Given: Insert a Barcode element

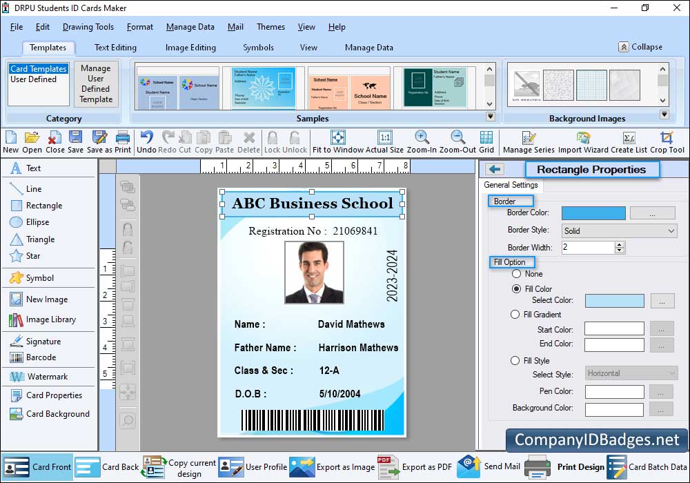Looking at the screenshot, I should point(33,357).
